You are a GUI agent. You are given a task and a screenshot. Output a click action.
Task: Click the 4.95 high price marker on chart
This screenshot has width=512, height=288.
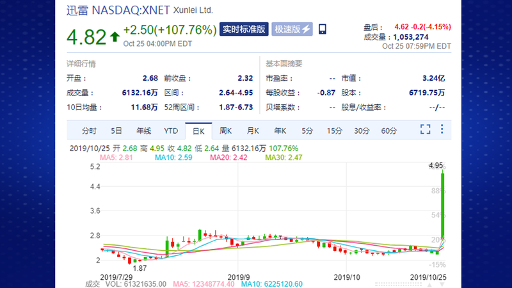click(436, 166)
